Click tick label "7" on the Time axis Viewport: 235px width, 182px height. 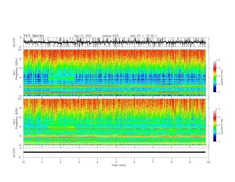coord(153,162)
